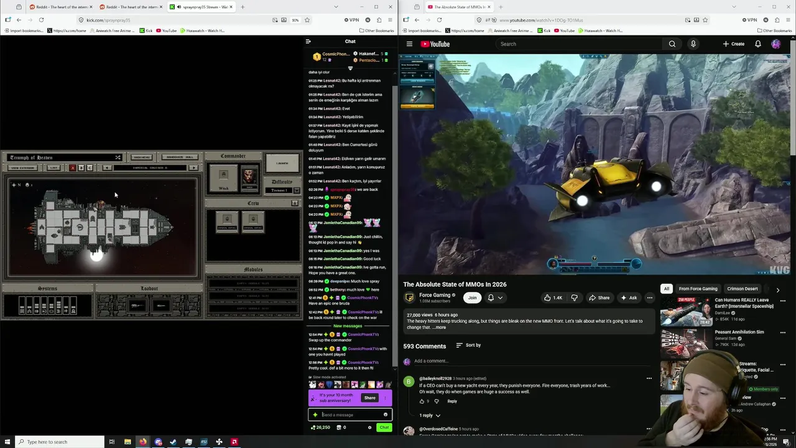This screenshot has width=796, height=448.
Task: Open the Difficulty dropdown arrow
Action: click(297, 190)
